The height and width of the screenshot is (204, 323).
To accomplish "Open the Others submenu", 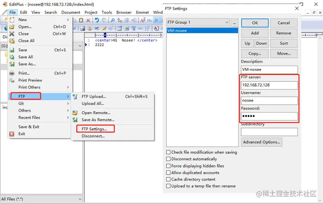I will [x=40, y=110].
